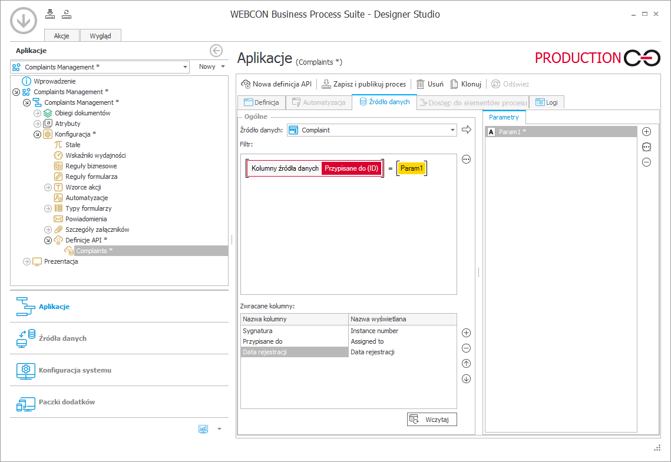Click the Wczytaj button

pyautogui.click(x=432, y=419)
